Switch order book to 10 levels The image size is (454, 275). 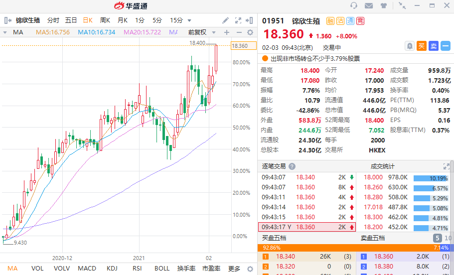coord(448,238)
